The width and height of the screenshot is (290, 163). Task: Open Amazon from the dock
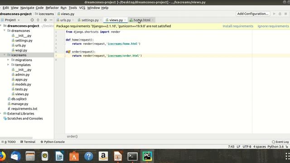[103, 156]
